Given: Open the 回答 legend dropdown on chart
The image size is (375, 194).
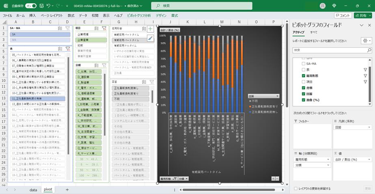Looking at the screenshot, I should click(263, 96).
